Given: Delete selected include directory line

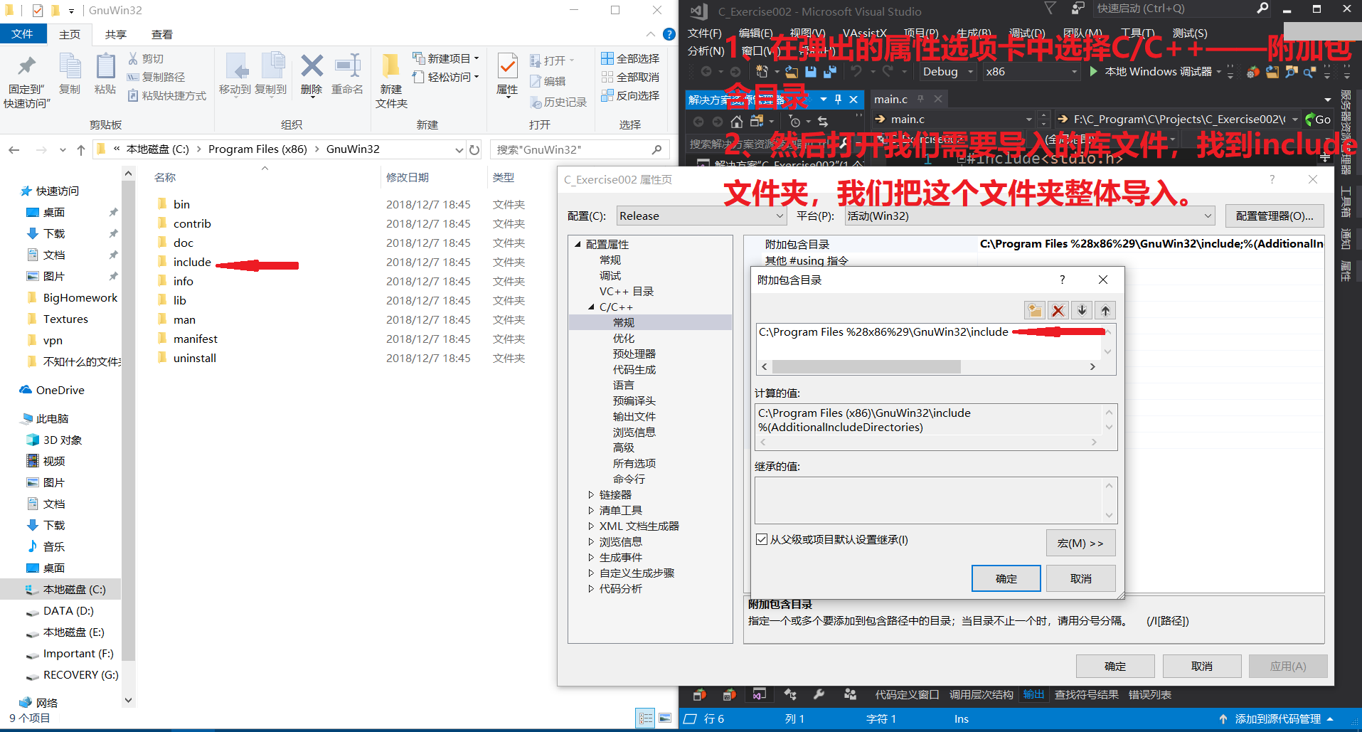Looking at the screenshot, I should [1058, 310].
